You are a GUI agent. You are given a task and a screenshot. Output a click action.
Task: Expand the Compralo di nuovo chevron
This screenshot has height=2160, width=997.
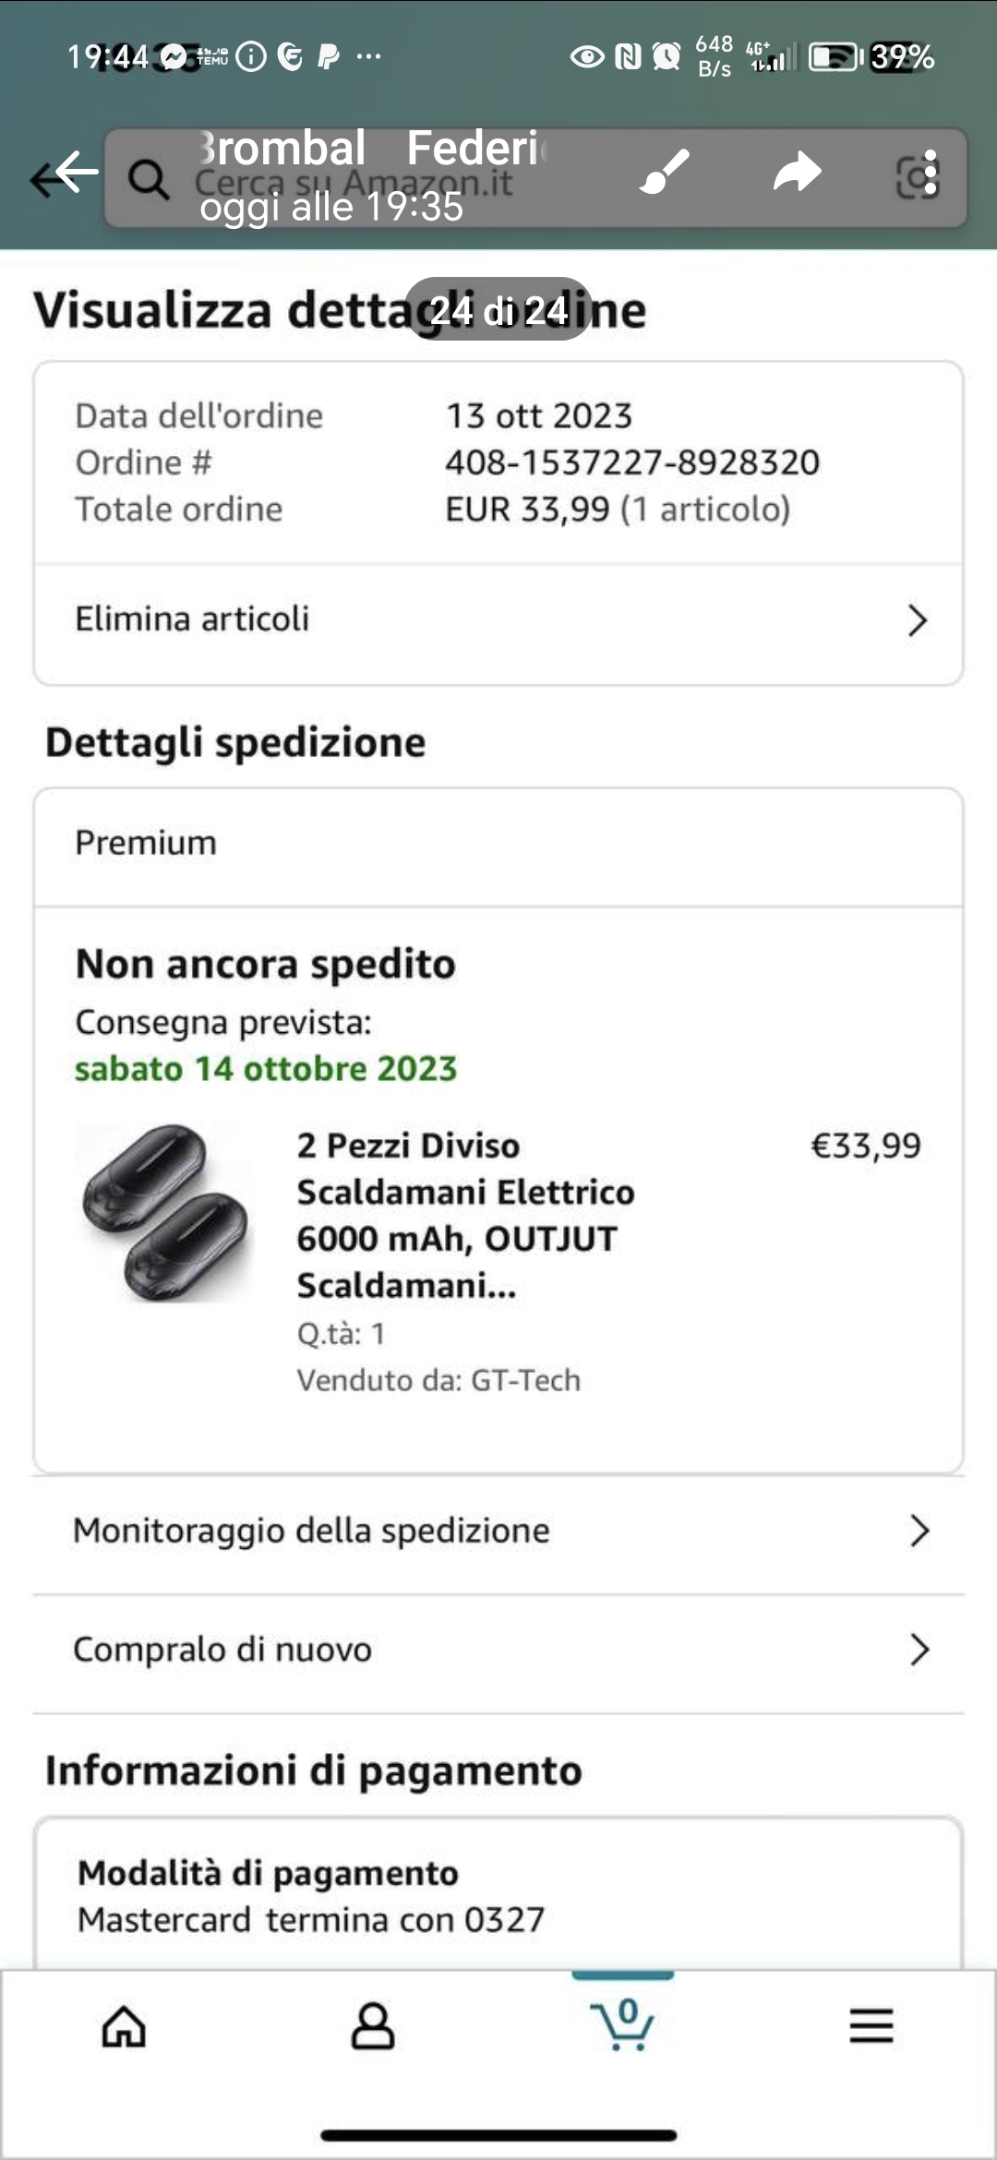919,1650
